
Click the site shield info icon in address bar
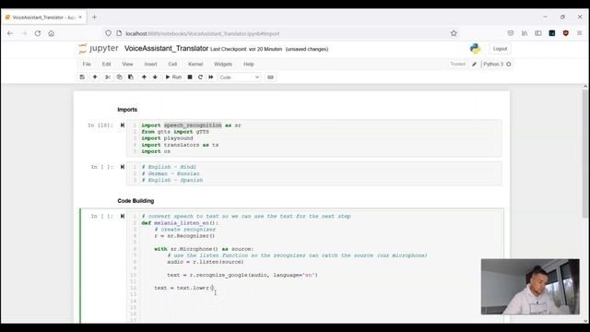(x=109, y=33)
